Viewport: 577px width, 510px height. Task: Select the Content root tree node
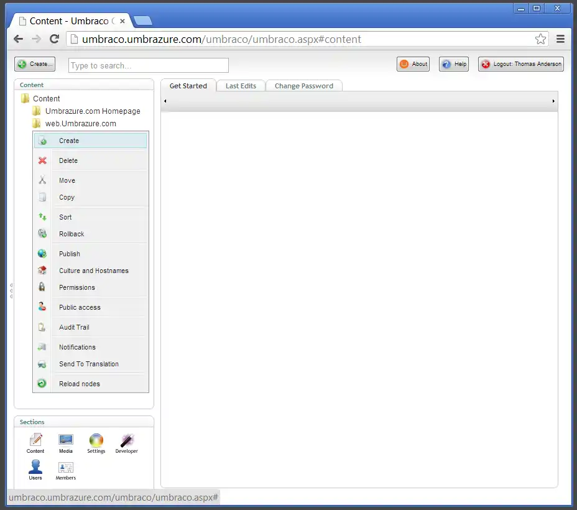point(47,99)
